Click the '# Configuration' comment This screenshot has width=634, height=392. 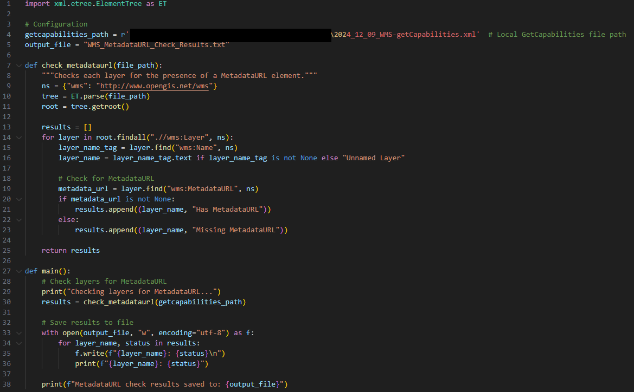click(x=56, y=24)
